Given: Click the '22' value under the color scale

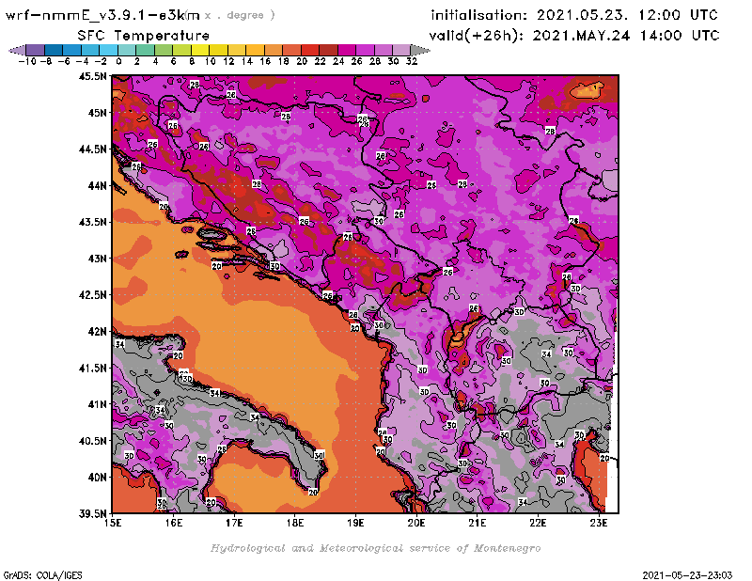Looking at the screenshot, I should pos(320,62).
